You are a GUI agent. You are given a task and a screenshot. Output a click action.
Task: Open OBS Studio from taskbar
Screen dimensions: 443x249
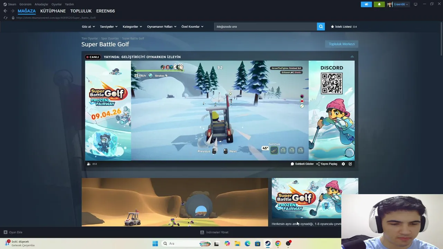pyautogui.click(x=288, y=243)
